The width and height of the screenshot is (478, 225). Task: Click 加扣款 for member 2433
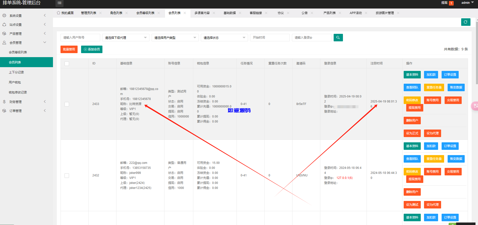431,75
